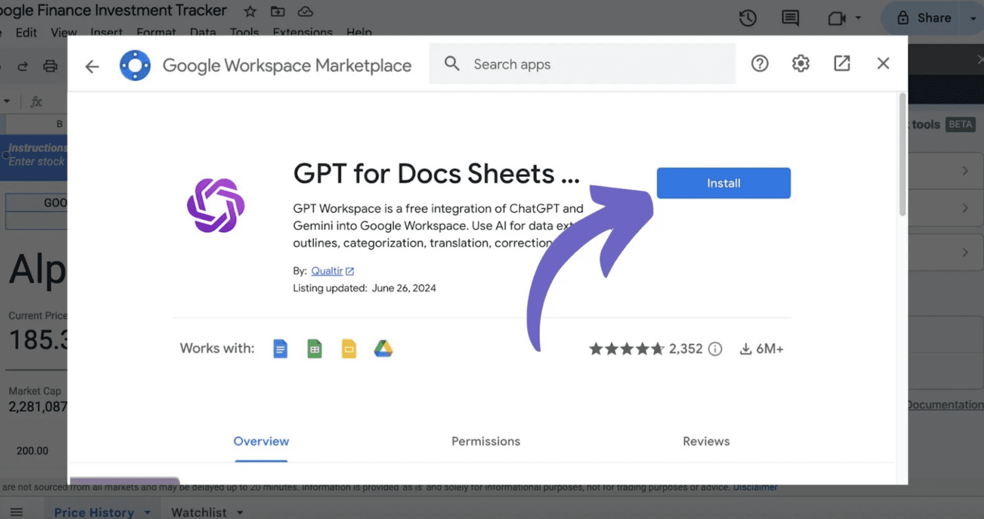This screenshot has width=984, height=519.
Task: Switch to the Reviews tab
Action: (706, 441)
